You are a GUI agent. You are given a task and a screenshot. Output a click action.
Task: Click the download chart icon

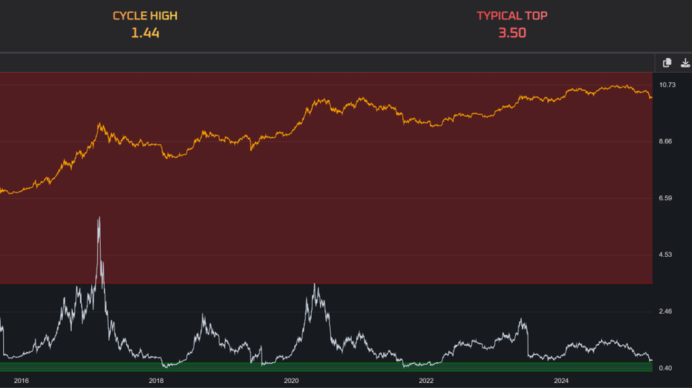pos(685,63)
